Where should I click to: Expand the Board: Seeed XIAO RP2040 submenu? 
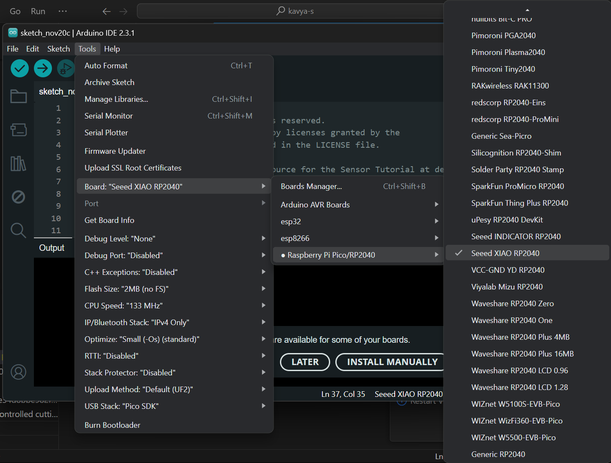[174, 186]
